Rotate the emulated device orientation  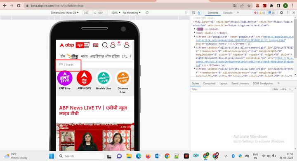pyautogui.click(x=147, y=13)
